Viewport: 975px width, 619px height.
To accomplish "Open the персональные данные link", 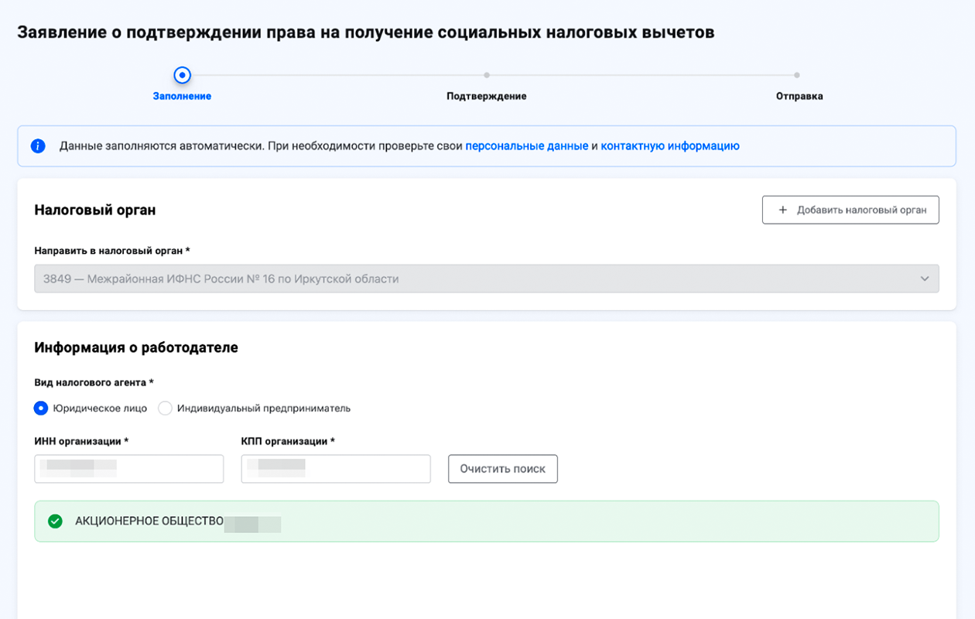I will (526, 146).
